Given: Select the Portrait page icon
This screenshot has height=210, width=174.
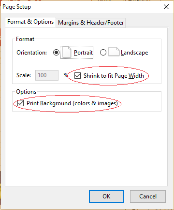Looking at the screenshot, I should coord(67,52).
